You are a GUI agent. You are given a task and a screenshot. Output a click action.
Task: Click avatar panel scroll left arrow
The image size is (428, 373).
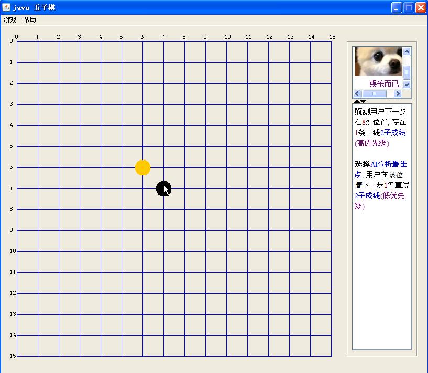[x=357, y=94]
